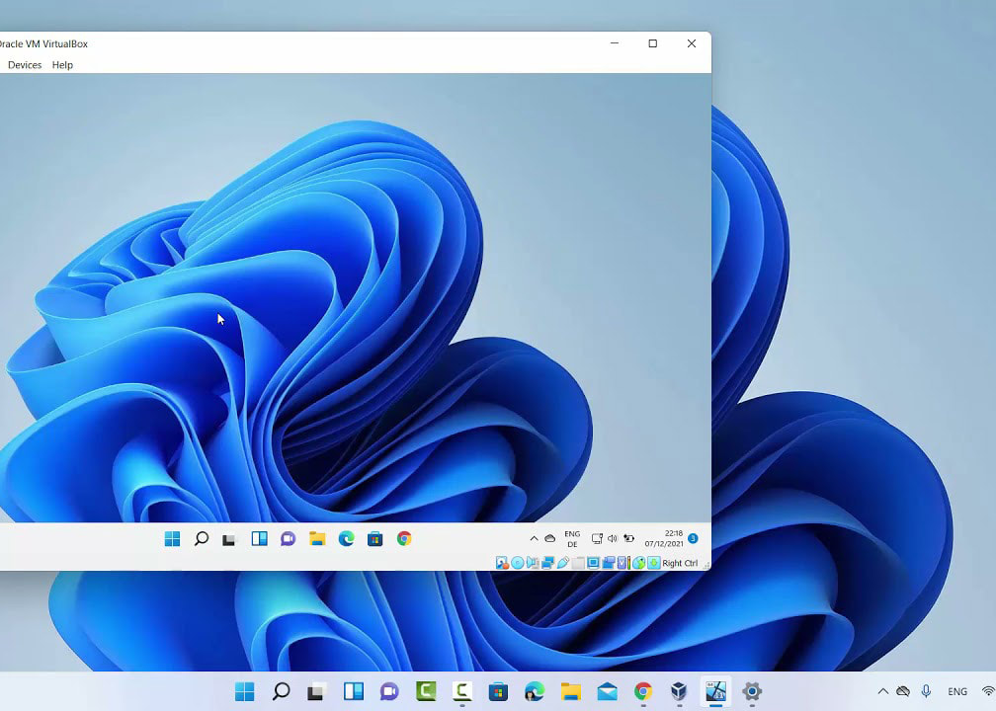
Task: Launch Google Chrome on the guest VM taskbar
Action: [x=404, y=539]
